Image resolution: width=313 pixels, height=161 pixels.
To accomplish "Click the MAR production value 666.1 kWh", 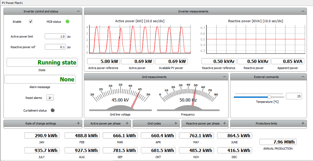I will tap(120, 136).
